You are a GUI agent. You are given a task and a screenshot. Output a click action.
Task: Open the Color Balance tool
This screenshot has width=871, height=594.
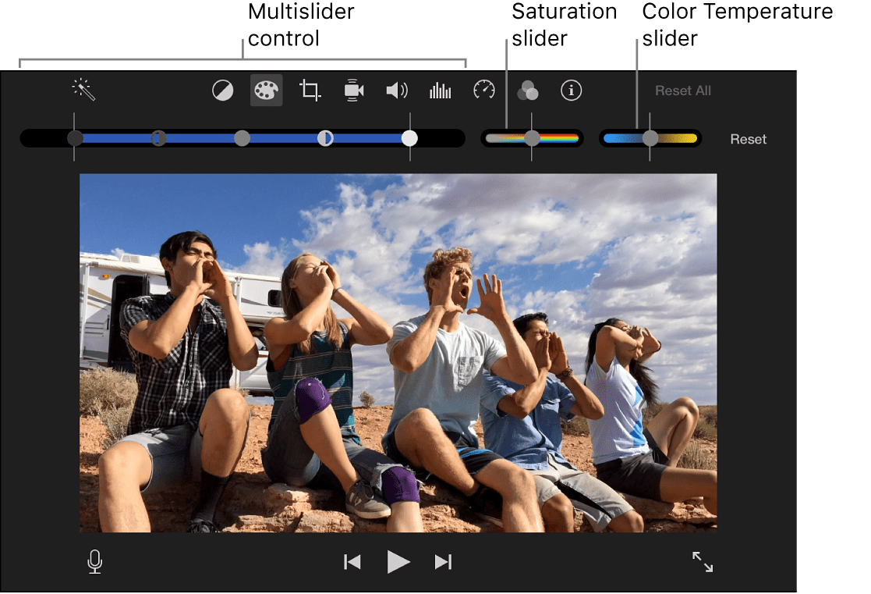(x=223, y=90)
